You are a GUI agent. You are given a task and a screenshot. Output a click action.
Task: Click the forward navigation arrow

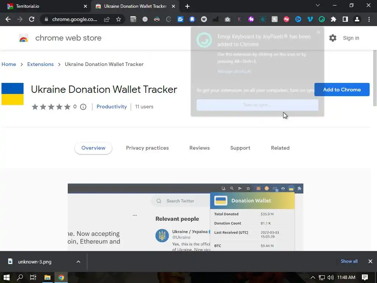click(20, 19)
